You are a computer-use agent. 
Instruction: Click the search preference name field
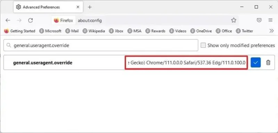(x=101, y=45)
